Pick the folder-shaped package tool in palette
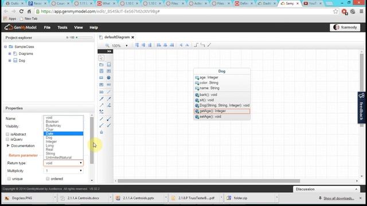This screenshot has width=367, height=206. pyautogui.click(x=101, y=65)
